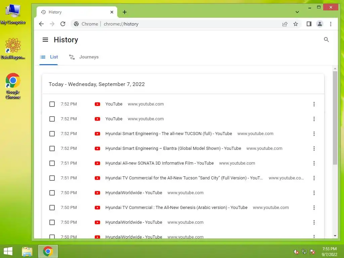Reload the history page

click(x=63, y=24)
